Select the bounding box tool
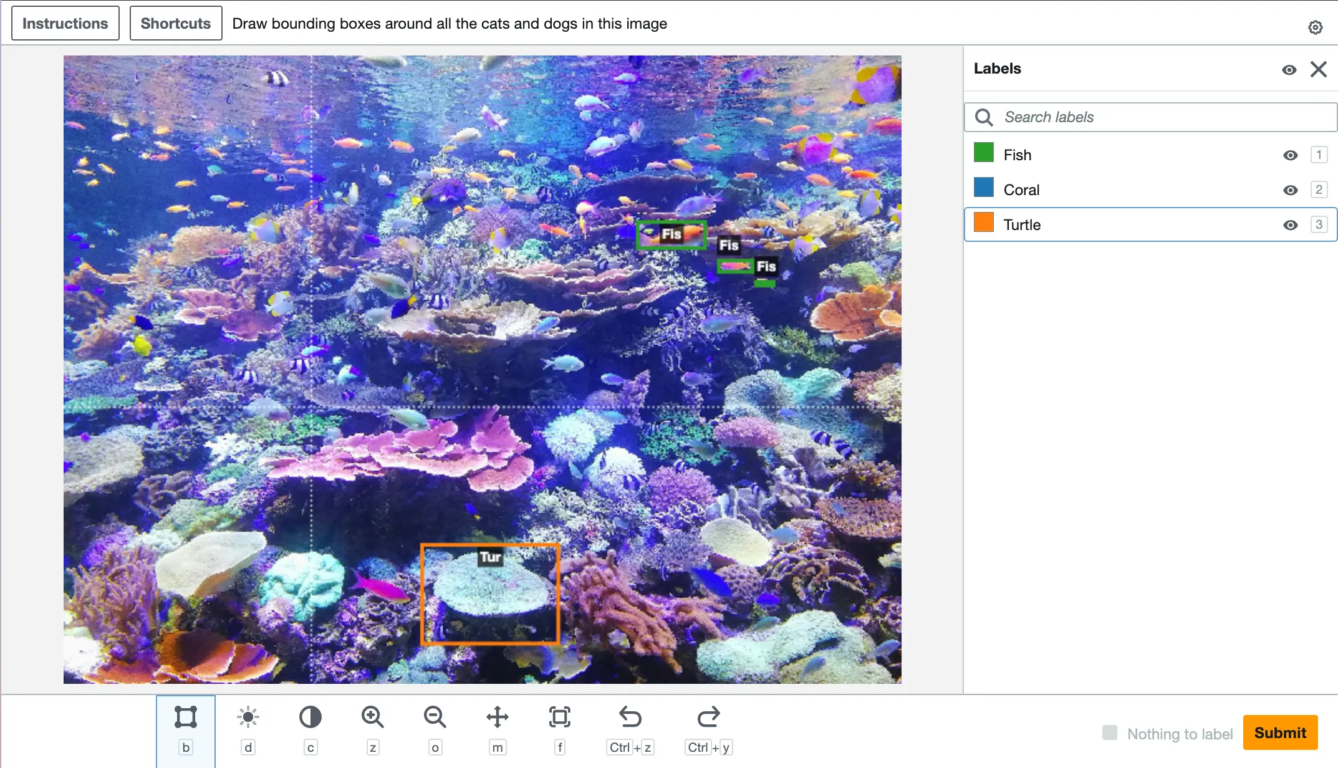The height and width of the screenshot is (768, 1338). tap(186, 718)
